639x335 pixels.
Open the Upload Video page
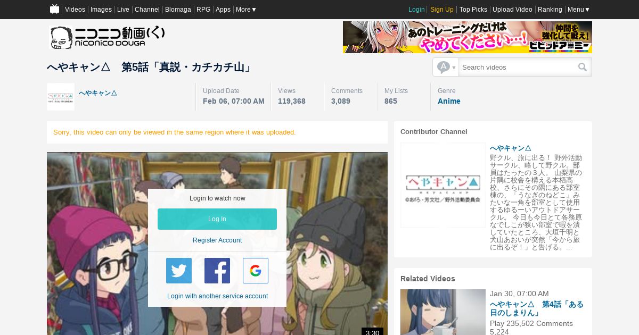pyautogui.click(x=512, y=10)
